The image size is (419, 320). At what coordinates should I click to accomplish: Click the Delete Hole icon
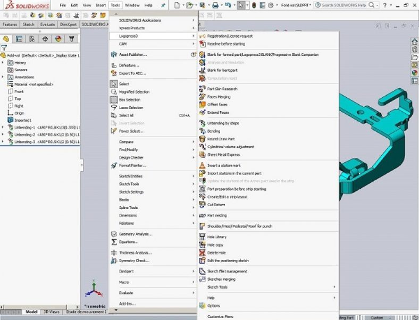pyautogui.click(x=202, y=252)
